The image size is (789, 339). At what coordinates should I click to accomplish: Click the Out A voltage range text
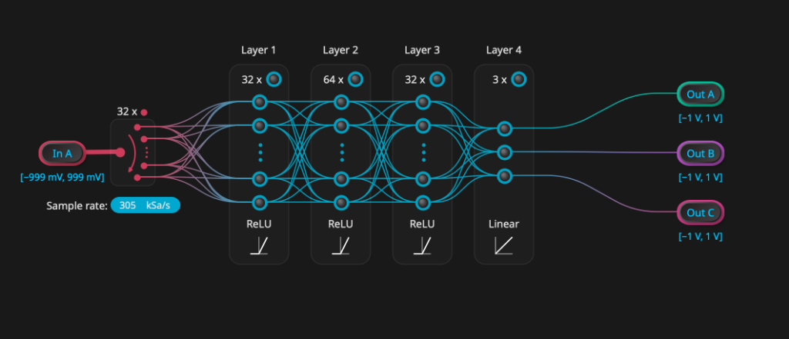tap(700, 118)
